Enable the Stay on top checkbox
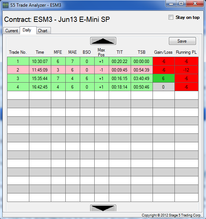Viewport: 206px width, 219px height. tap(171, 17)
